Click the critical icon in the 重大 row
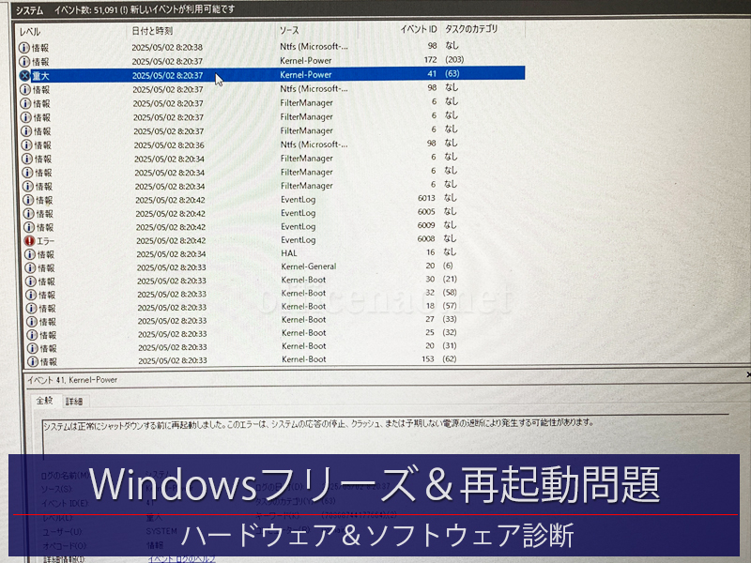This screenshot has height=563, width=751. click(25, 75)
